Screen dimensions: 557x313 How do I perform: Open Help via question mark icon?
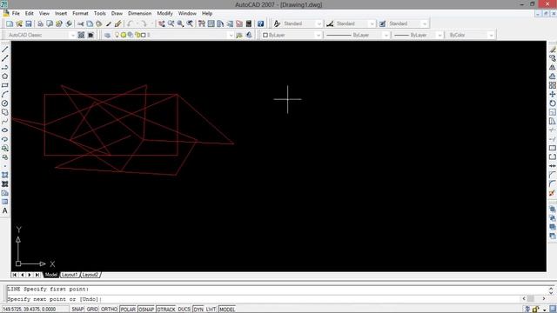[261, 23]
